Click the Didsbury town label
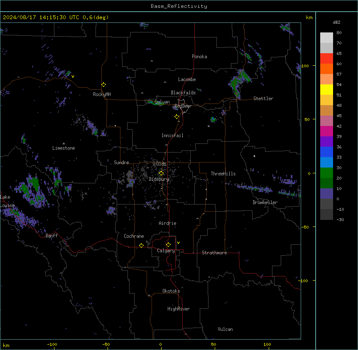 159,179
